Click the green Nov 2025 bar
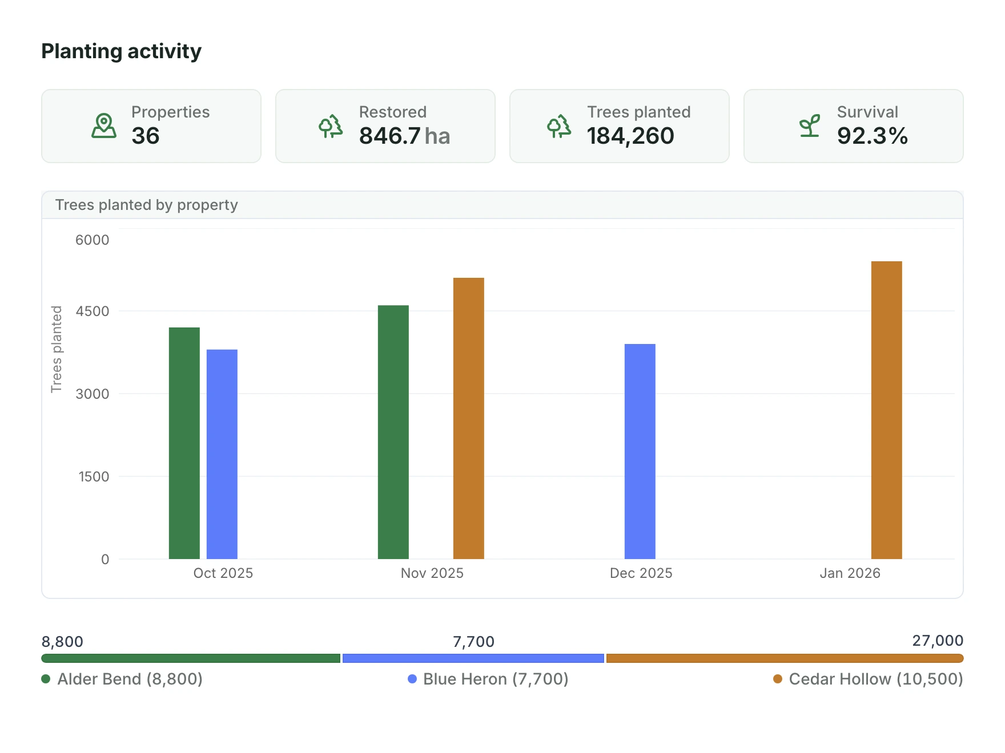1005x753 pixels. pos(393,432)
